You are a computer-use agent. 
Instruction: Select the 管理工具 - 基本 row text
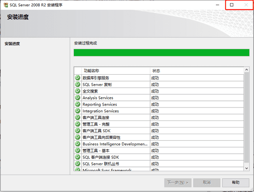coord(96,151)
